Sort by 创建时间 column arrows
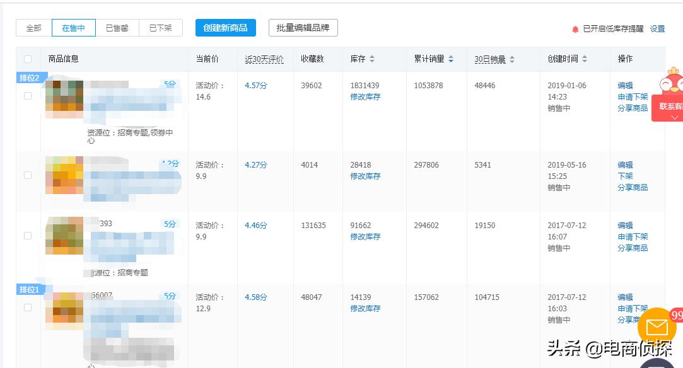Image resolution: width=683 pixels, height=368 pixels. pos(585,59)
